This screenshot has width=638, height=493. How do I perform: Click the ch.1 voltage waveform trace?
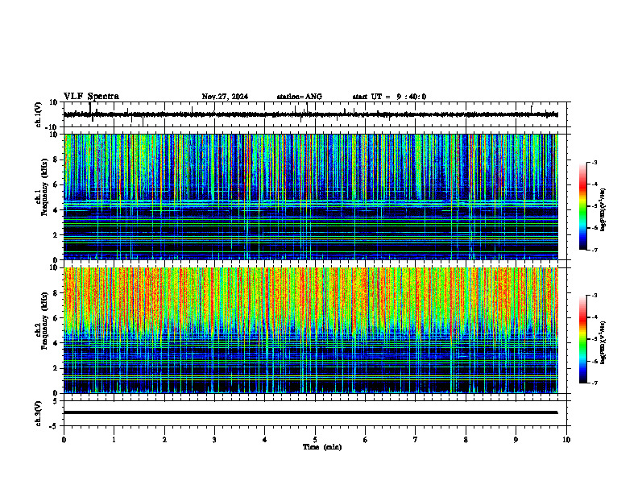(x=310, y=114)
